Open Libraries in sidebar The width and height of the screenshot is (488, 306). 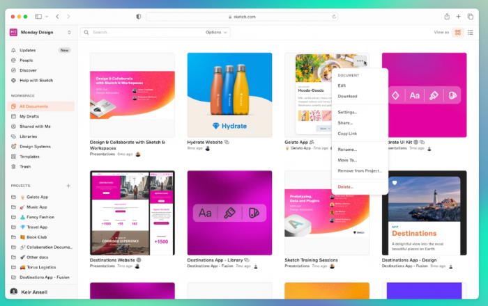40,136
